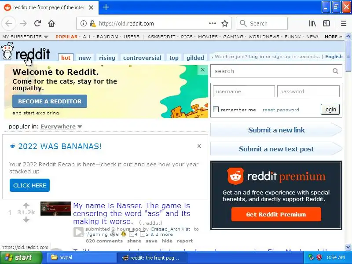The width and height of the screenshot is (352, 264).
Task: Focus the username input field
Action: (x=244, y=92)
